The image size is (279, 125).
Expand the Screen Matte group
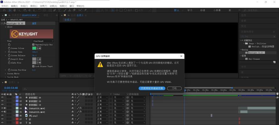pyautogui.click(x=5, y=73)
